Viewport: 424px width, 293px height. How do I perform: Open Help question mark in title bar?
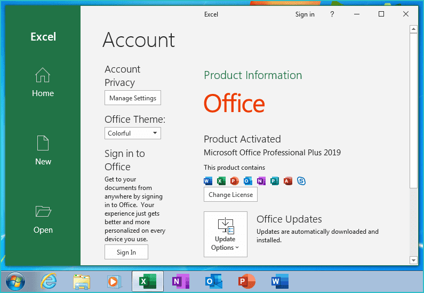point(332,14)
